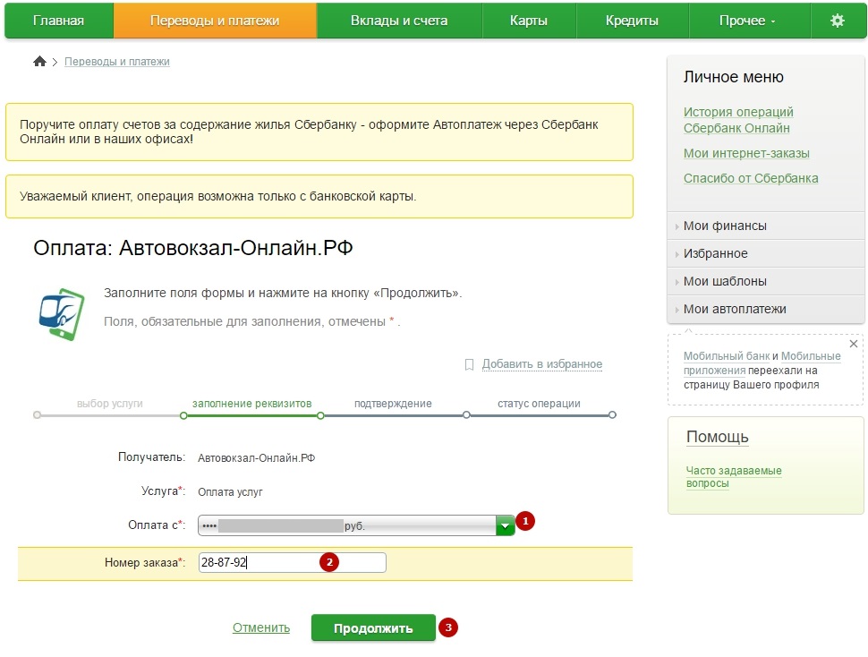
Task: Open Спасибо от Сбербанка link
Action: point(751,178)
